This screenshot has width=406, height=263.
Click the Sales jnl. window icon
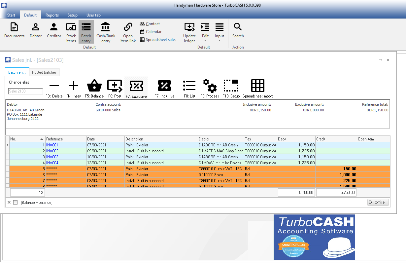point(8,60)
